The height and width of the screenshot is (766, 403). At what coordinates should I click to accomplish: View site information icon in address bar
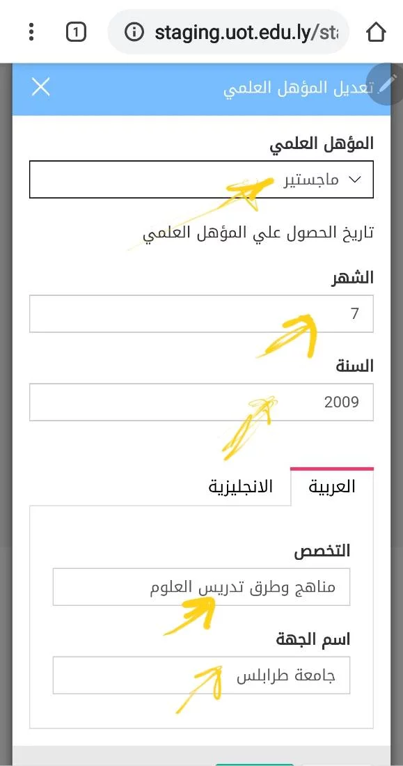click(x=134, y=33)
